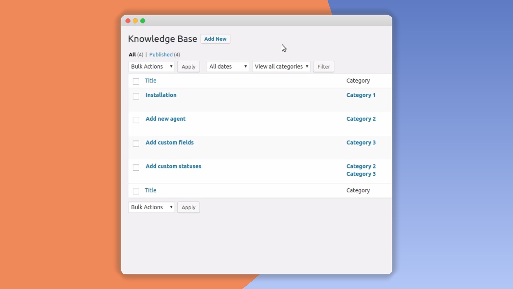Screen dimensions: 513x289
Task: Check the select-all box in table footer
Action: click(136, 191)
